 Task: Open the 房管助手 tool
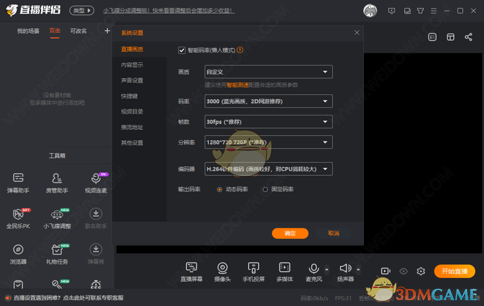57,183
